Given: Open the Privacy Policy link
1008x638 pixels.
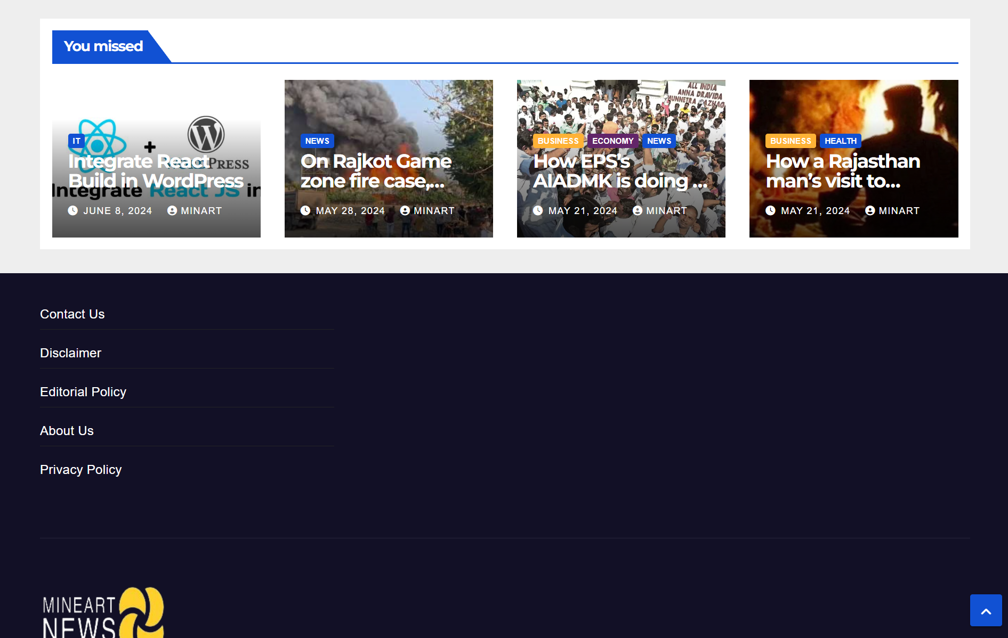Looking at the screenshot, I should click(81, 470).
